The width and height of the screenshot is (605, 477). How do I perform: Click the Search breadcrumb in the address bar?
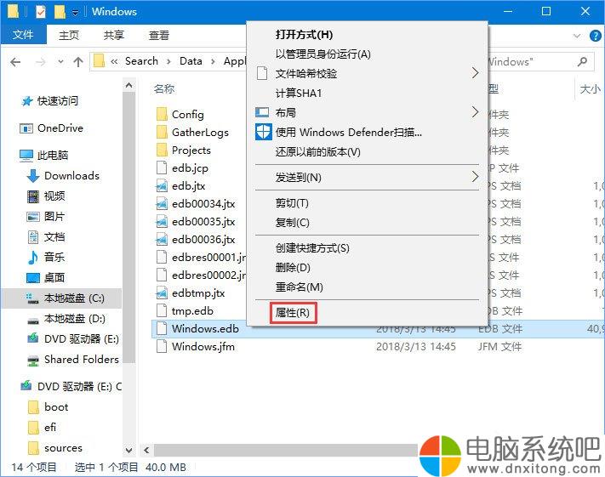pyautogui.click(x=141, y=61)
